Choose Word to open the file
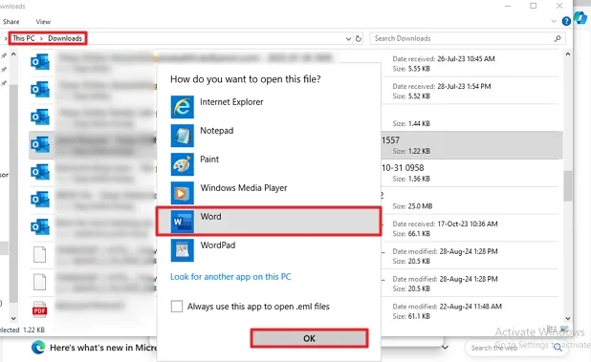The width and height of the screenshot is (591, 362). tap(269, 222)
